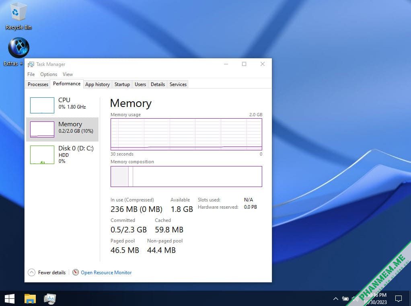The image size is (411, 306).
Task: Click the Open Resource Monitor link
Action: [106, 273]
